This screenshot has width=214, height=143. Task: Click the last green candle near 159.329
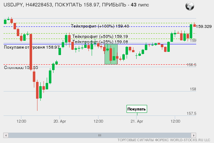tap(191, 31)
